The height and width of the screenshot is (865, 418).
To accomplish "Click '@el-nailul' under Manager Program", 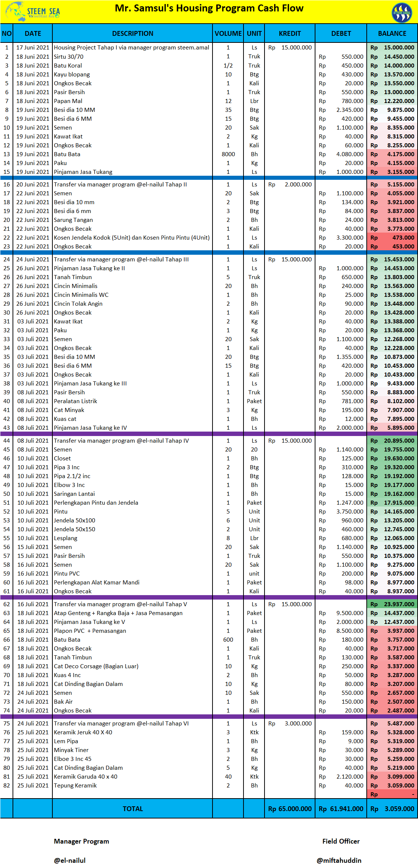I will 70,860.
